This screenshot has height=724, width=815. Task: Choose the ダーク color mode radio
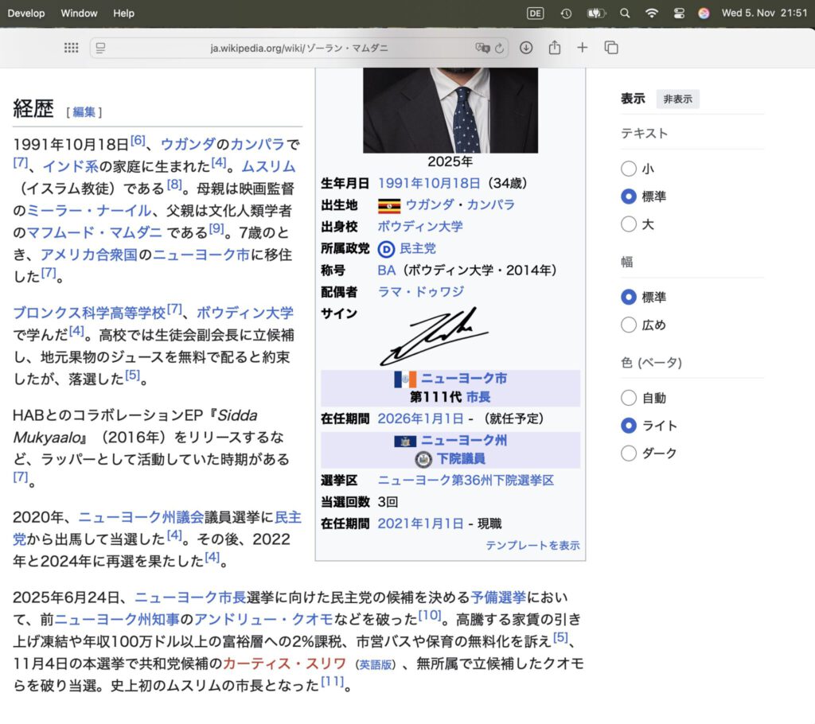click(x=629, y=453)
